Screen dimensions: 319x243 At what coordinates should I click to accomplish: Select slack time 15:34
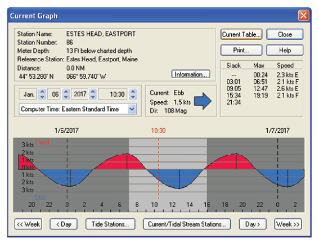click(x=233, y=96)
